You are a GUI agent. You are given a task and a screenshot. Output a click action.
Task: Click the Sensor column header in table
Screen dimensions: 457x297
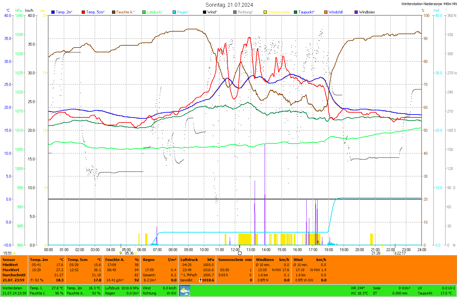pyautogui.click(x=9, y=260)
